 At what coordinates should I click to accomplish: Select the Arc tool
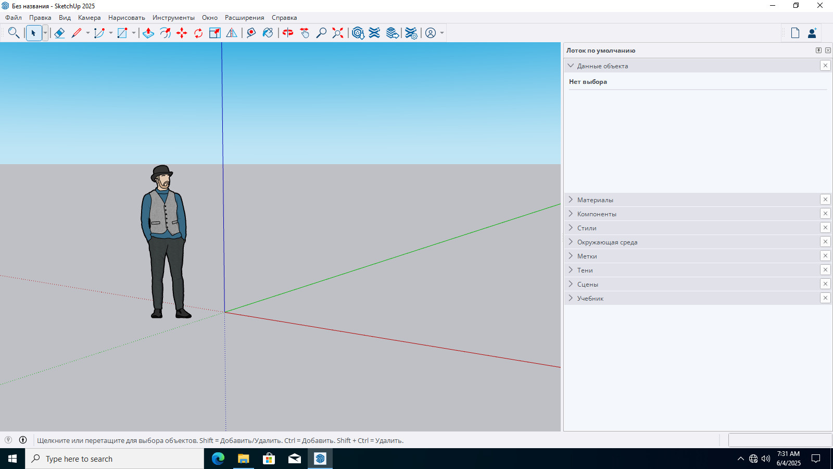(99, 33)
